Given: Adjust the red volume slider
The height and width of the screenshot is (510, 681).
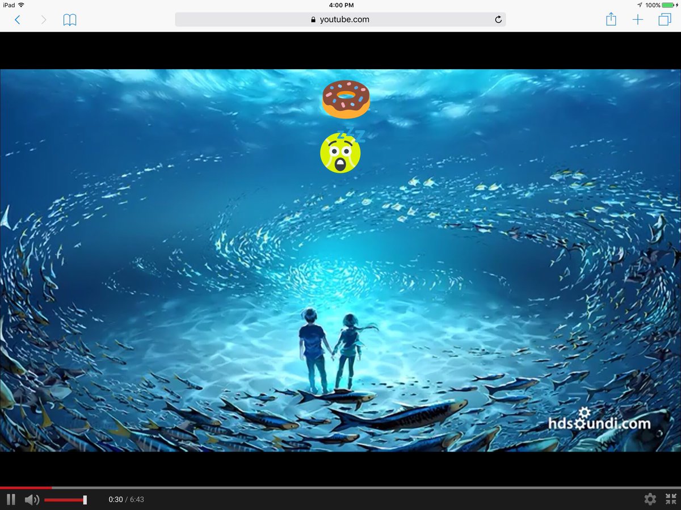Looking at the screenshot, I should coord(65,500).
